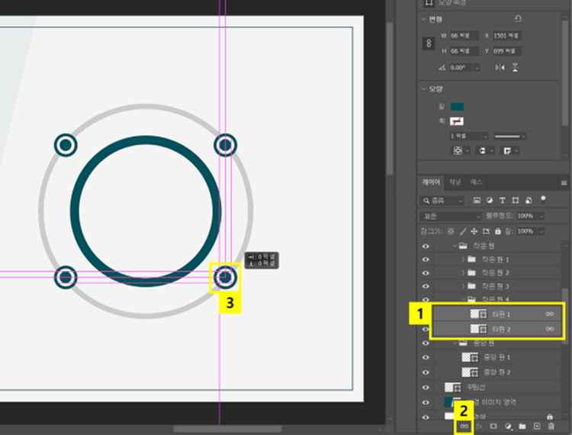Screen dimensions: 572x435
Task: Click the teal fill color swatch
Action: (x=457, y=107)
